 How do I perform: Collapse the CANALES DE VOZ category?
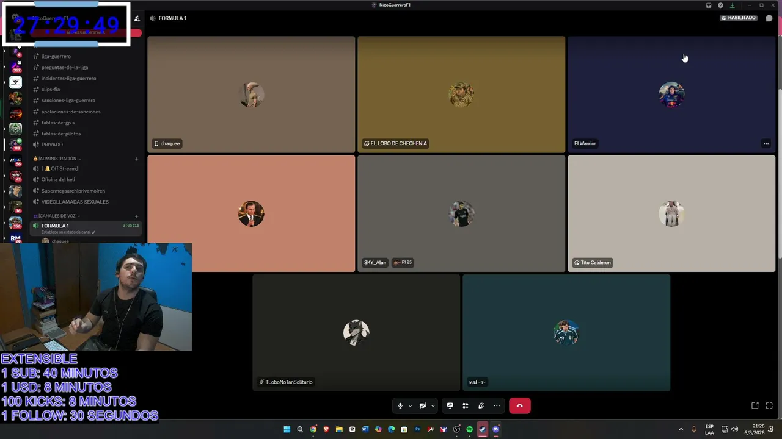tap(57, 216)
